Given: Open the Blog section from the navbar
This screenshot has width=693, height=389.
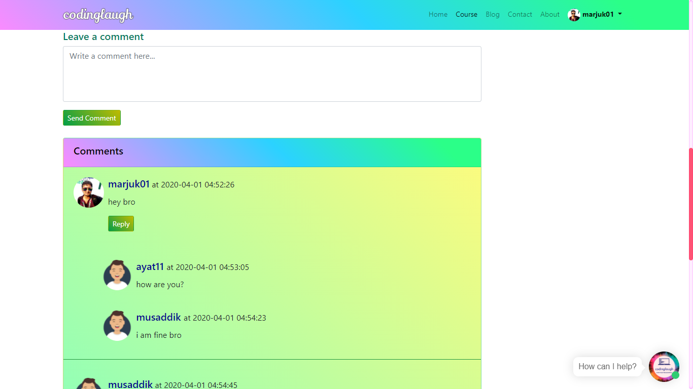Looking at the screenshot, I should tap(493, 14).
